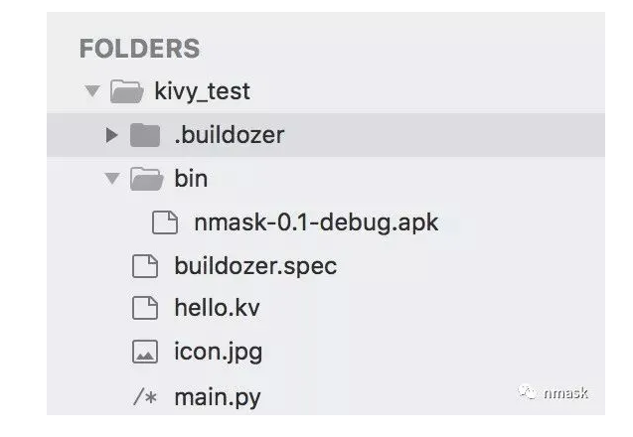This screenshot has height=437, width=633.
Task: Open the main.py file
Action: (x=217, y=397)
